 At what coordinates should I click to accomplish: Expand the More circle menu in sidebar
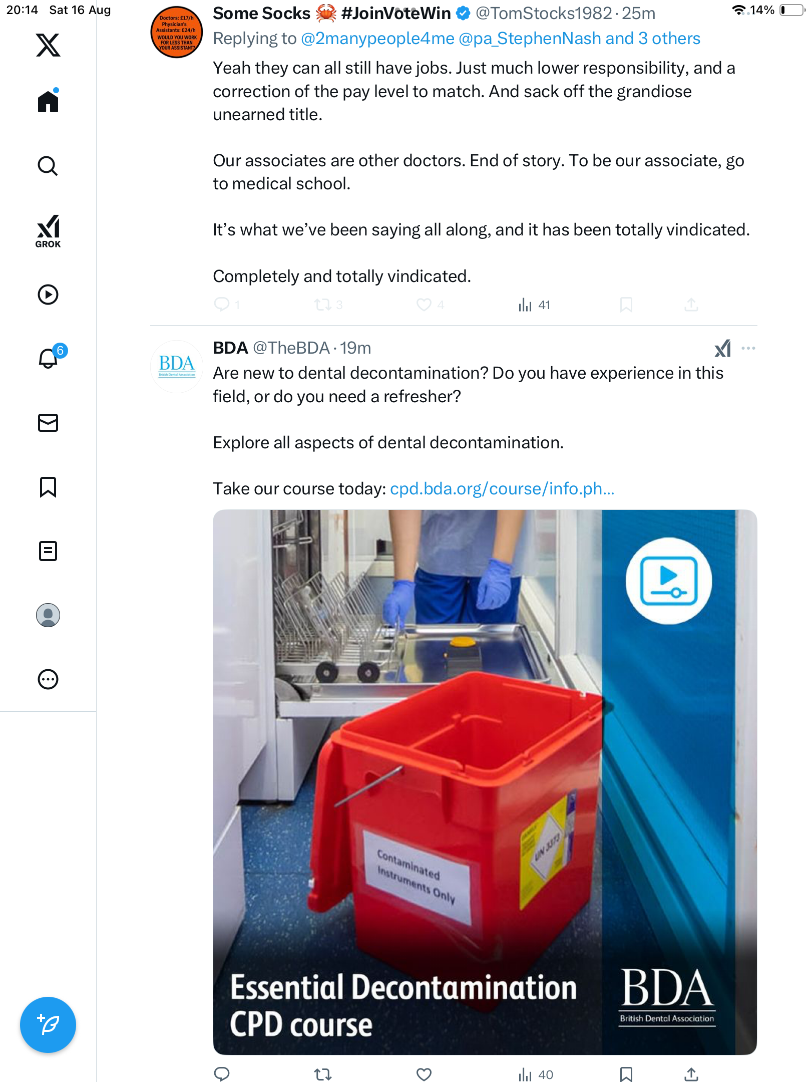(x=48, y=679)
